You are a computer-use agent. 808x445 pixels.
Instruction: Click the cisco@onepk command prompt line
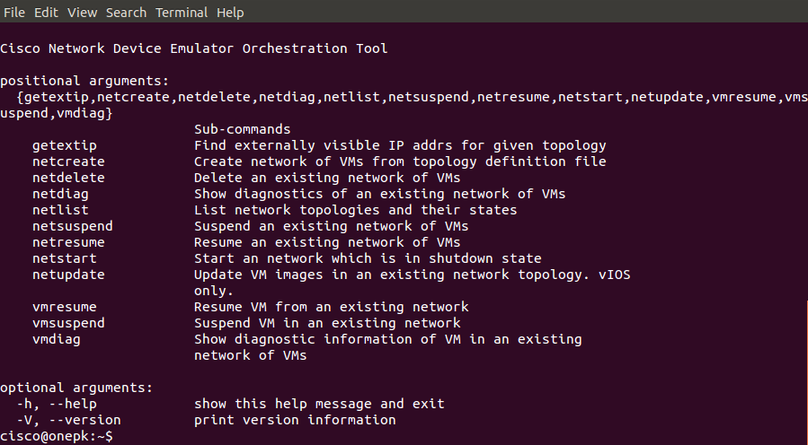pos(57,436)
